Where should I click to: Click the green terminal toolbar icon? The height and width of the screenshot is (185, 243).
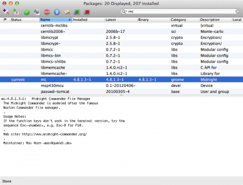(77, 12)
